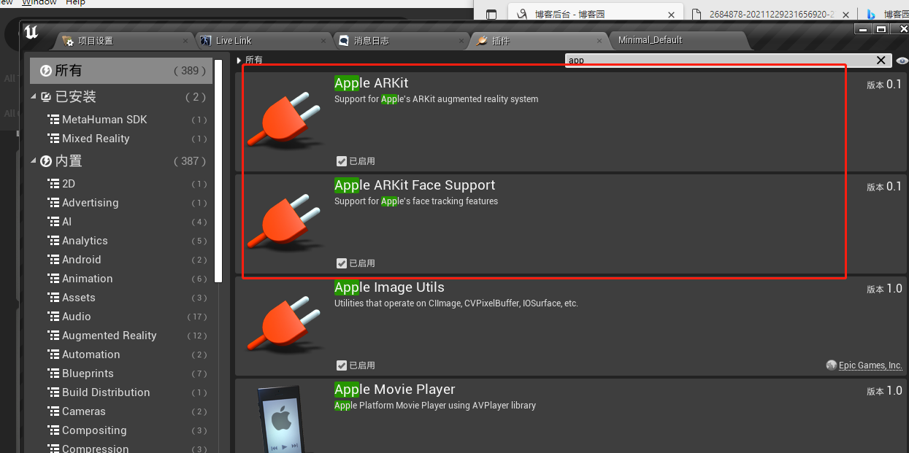Screen dimensions: 909x453
Task: Click the Apple ARKit Face Support plug icon
Action: click(x=284, y=224)
